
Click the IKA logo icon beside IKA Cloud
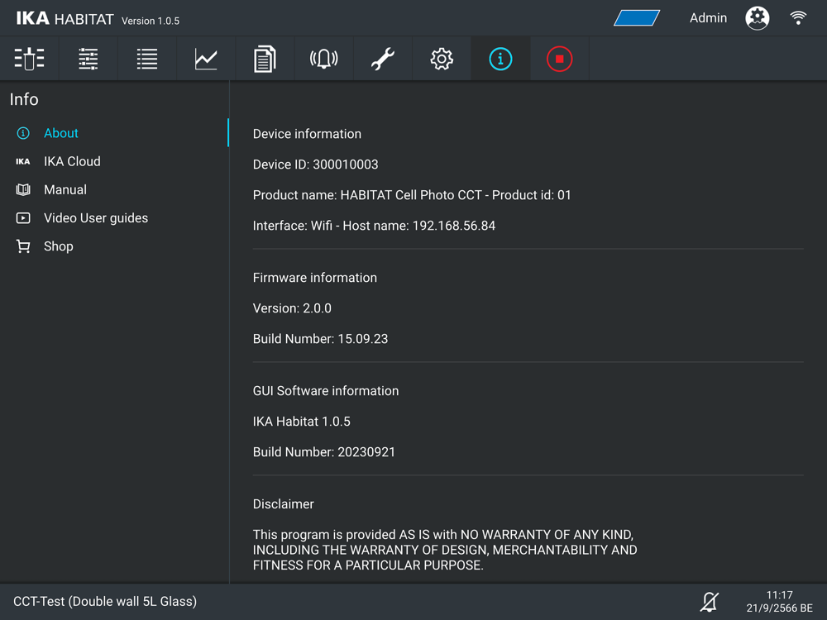tap(23, 161)
